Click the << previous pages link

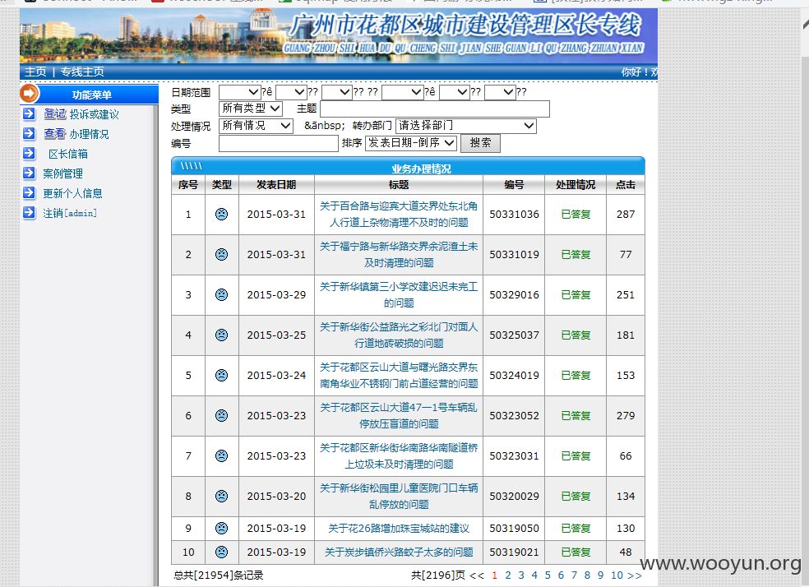(477, 575)
